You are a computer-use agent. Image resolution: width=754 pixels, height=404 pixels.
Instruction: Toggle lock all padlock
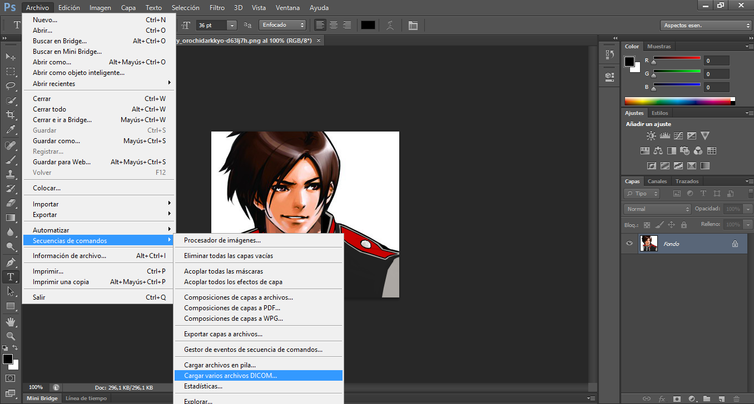tap(683, 225)
